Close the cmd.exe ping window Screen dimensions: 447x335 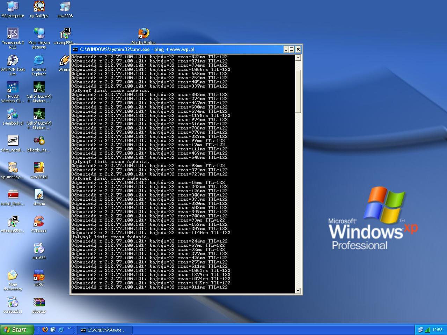click(x=298, y=49)
